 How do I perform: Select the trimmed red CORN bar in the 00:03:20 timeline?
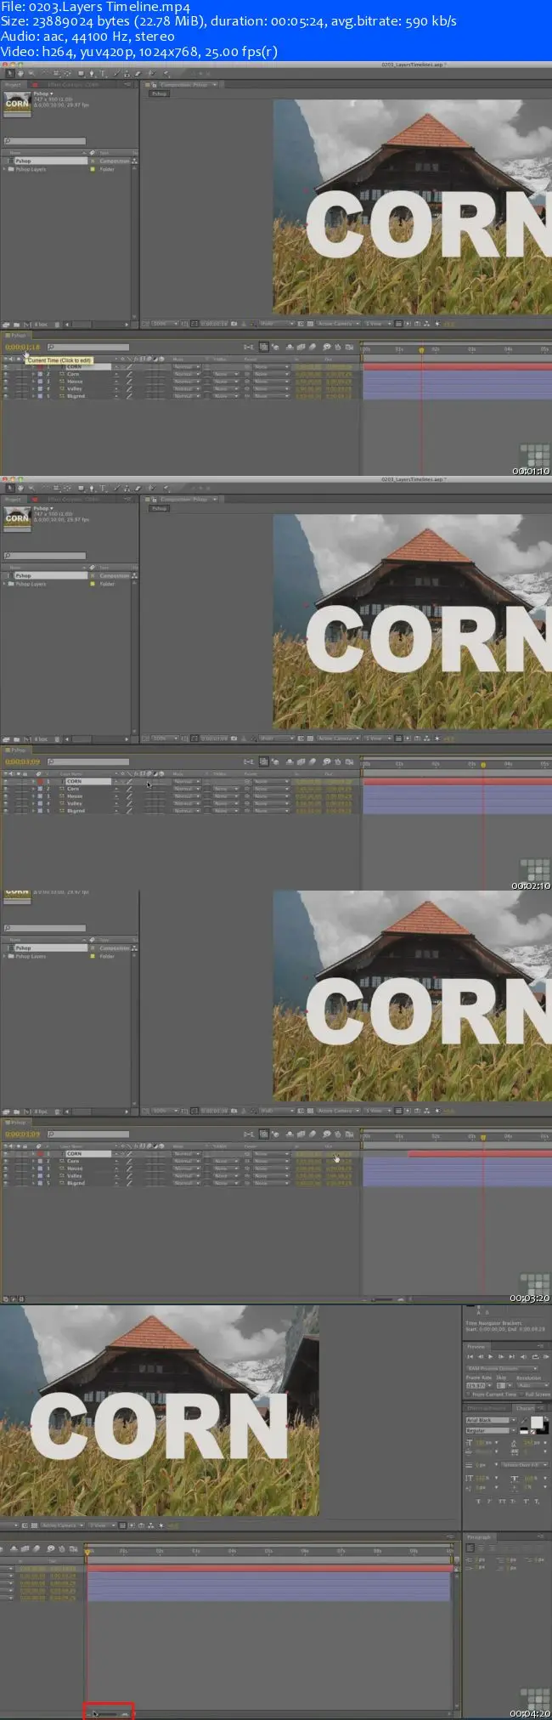(480, 1153)
